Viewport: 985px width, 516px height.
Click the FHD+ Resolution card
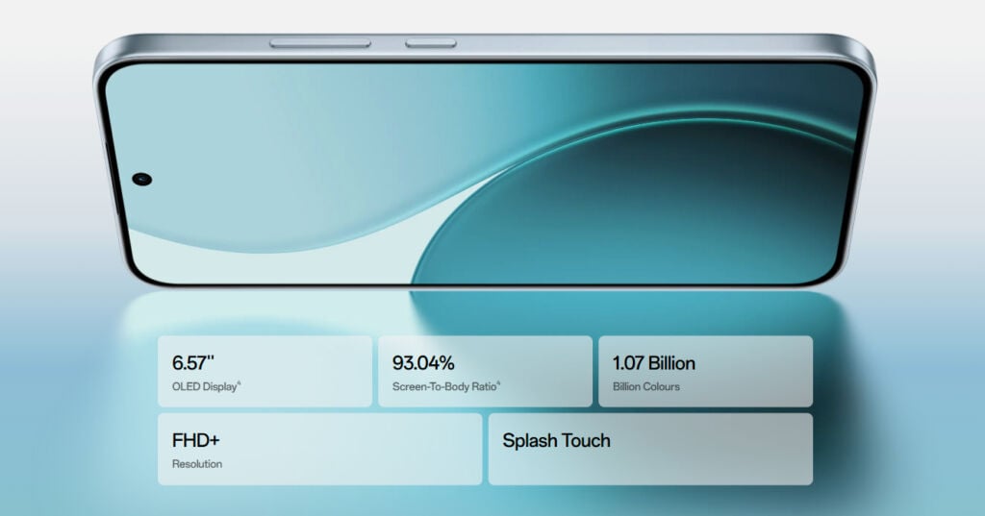coord(319,449)
